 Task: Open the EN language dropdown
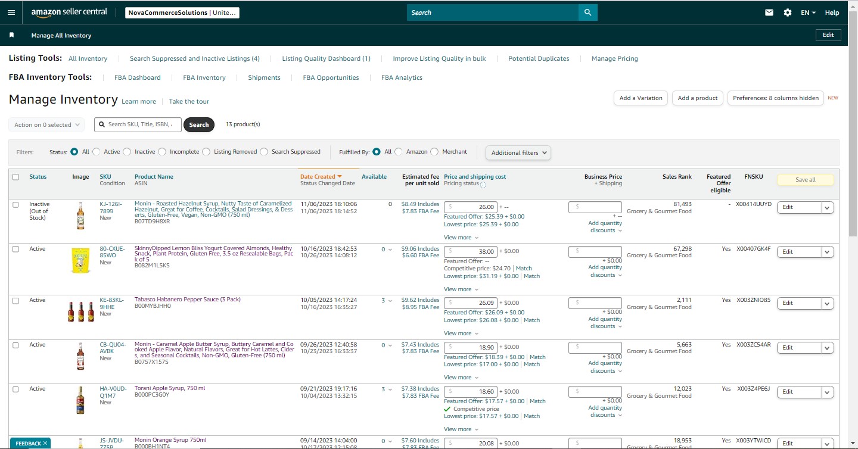pyautogui.click(x=808, y=13)
